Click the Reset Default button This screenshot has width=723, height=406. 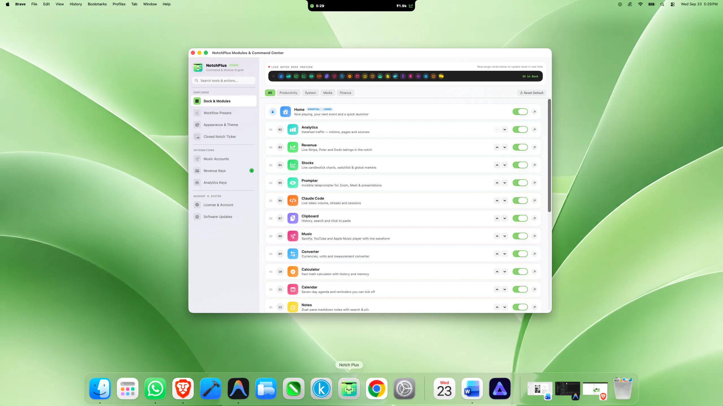pyautogui.click(x=532, y=93)
